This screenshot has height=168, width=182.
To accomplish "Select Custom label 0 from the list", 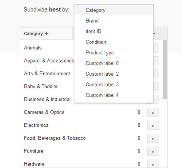I will click(x=102, y=63).
